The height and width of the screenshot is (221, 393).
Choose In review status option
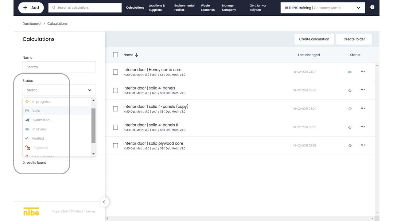coord(57,129)
